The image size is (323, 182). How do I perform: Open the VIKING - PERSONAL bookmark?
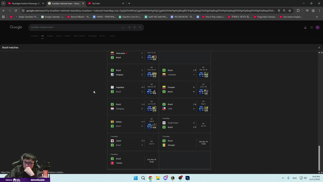pos(104,17)
